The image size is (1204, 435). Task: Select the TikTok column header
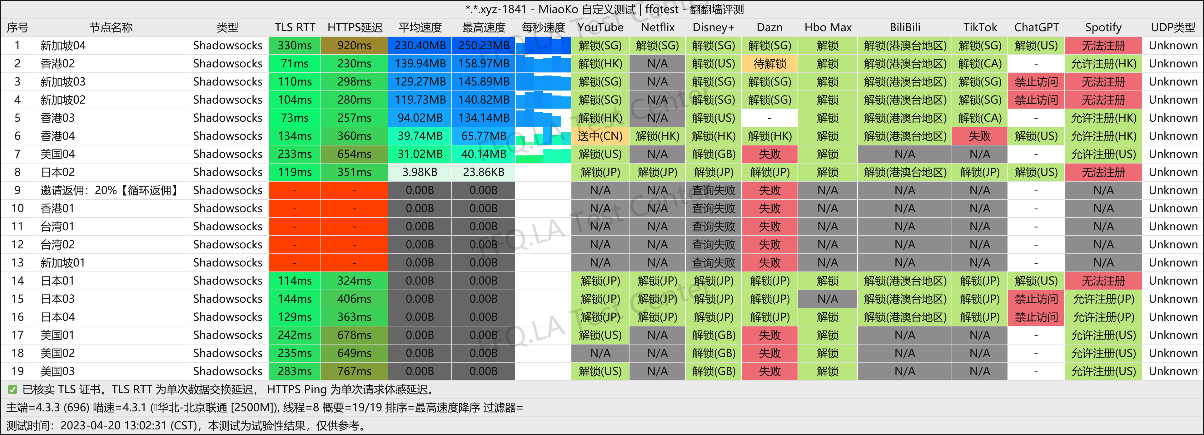coord(980,27)
